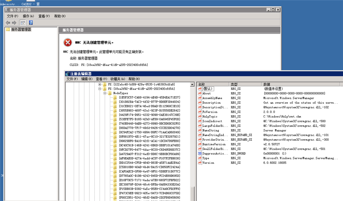The width and height of the screenshot is (343, 201).
Task: Click the string icon of the NameString value
Action: click(200, 130)
